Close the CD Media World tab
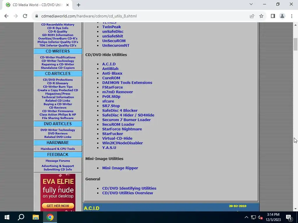This screenshot has height=223, width=298. click(68, 5)
